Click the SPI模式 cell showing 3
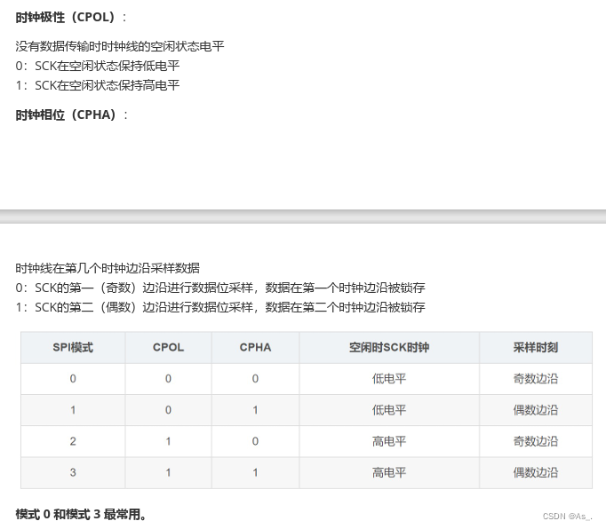 click(73, 472)
